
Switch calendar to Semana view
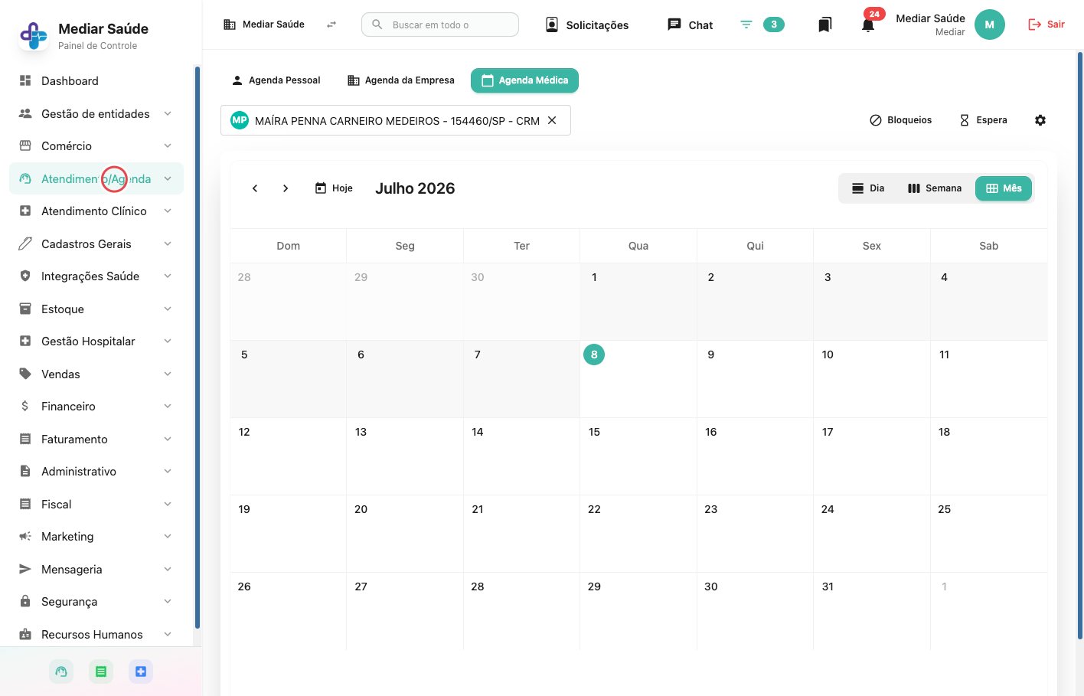[934, 188]
